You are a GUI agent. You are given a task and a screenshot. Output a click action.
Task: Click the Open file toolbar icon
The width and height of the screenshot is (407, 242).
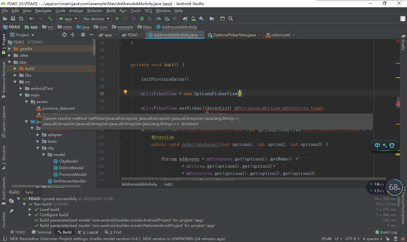[x=5, y=19]
